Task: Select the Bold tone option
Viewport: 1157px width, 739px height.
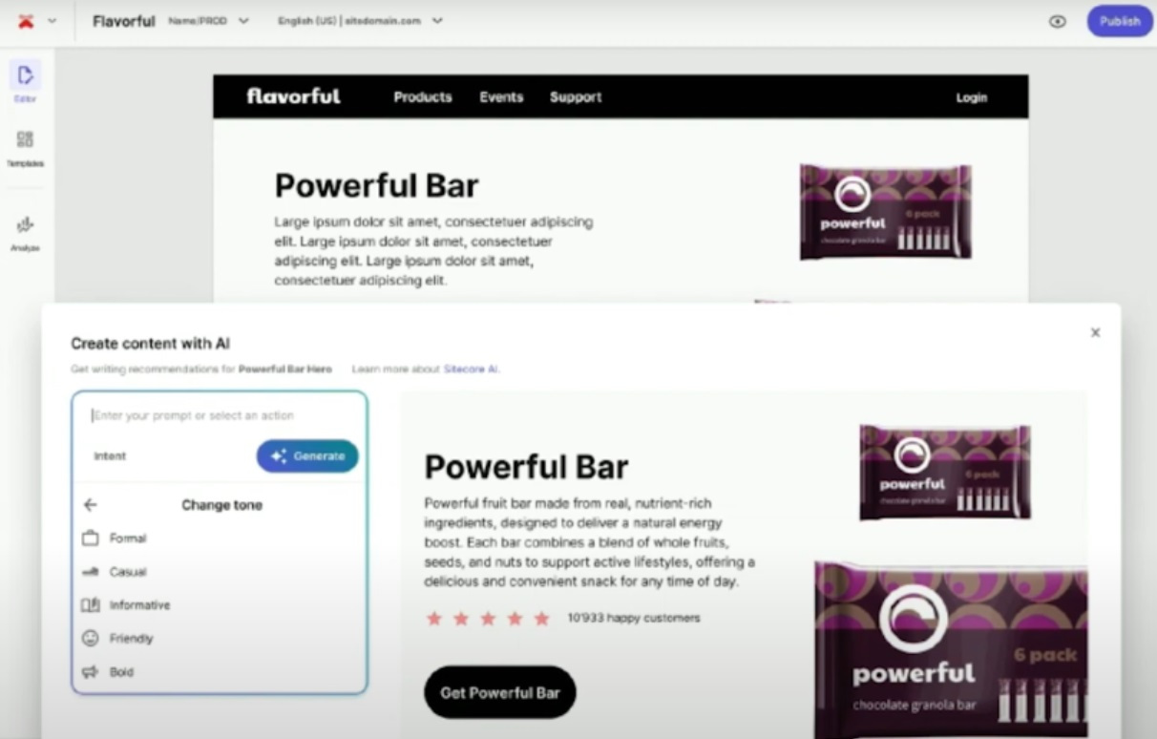Action: pyautogui.click(x=219, y=672)
